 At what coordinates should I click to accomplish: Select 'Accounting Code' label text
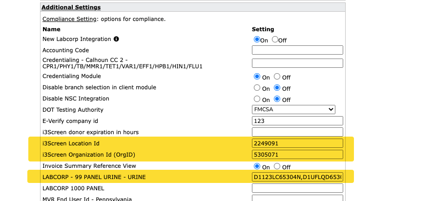click(x=65, y=50)
